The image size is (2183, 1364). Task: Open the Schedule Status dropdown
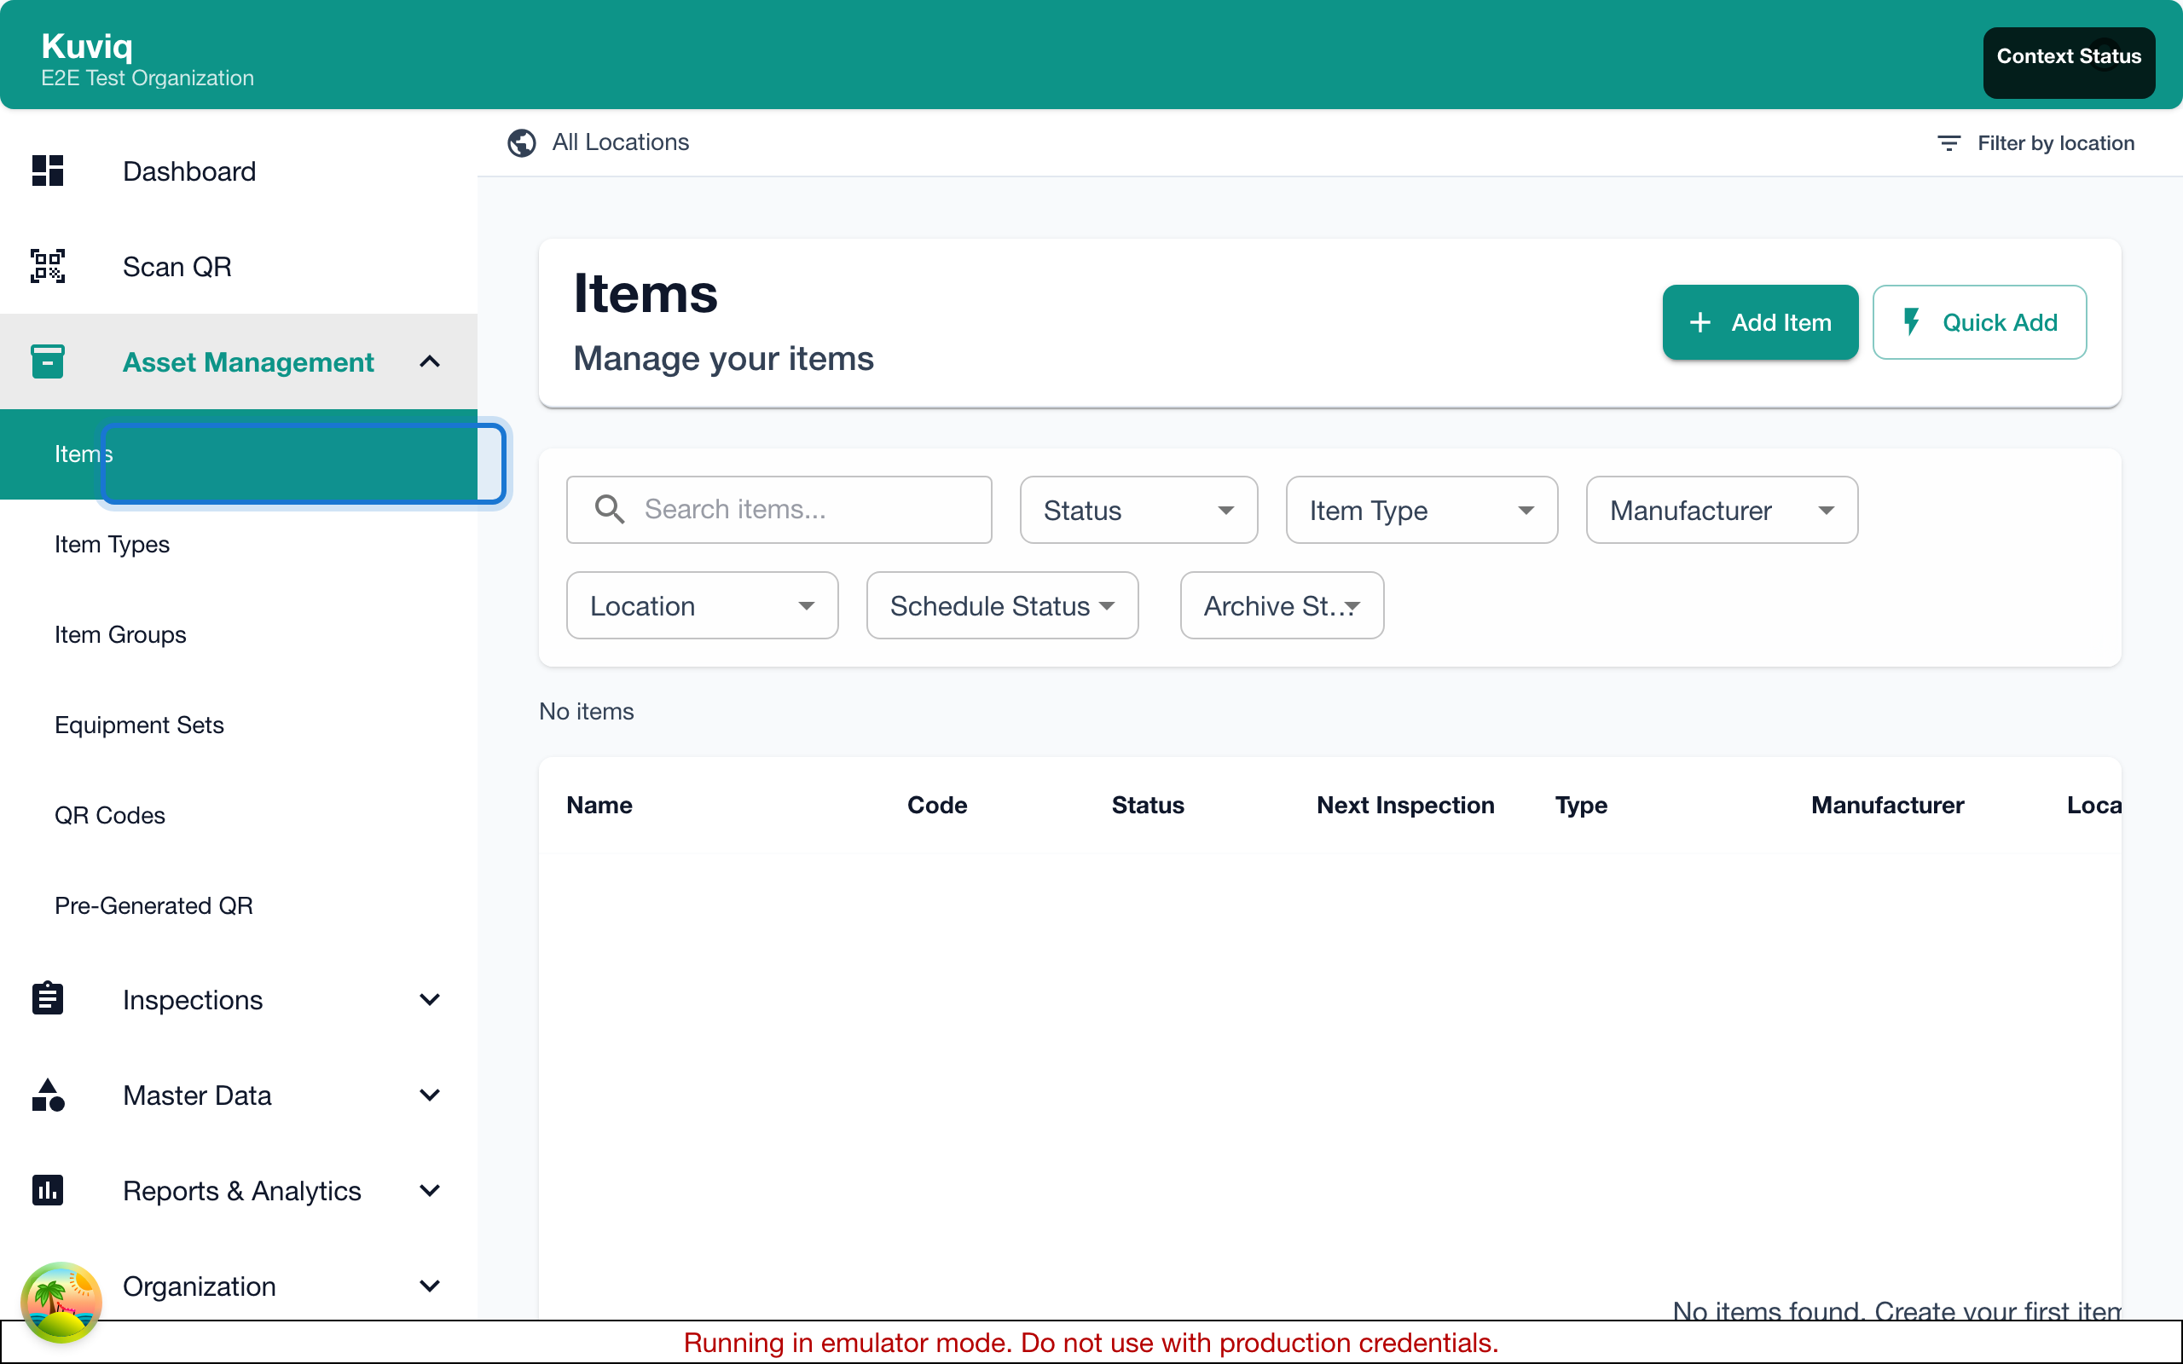click(1002, 605)
